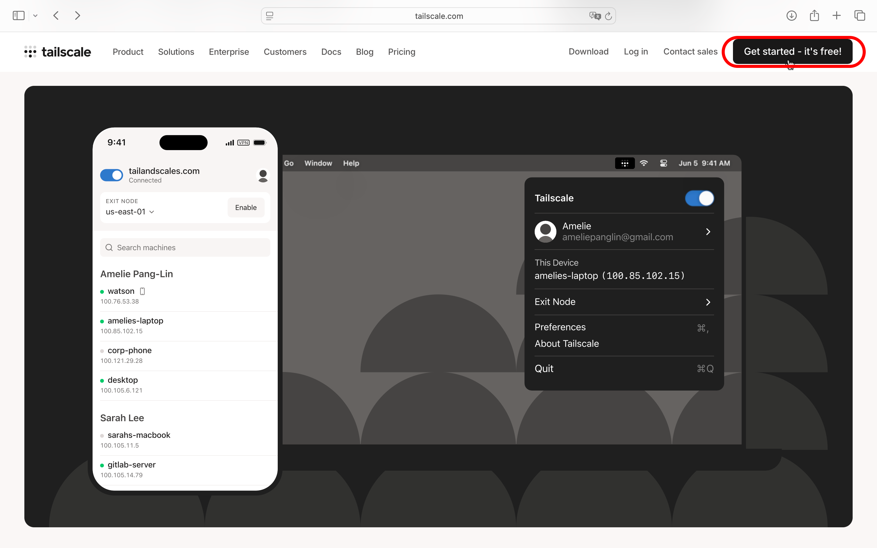Image resolution: width=877 pixels, height=548 pixels.
Task: Click the Tailscale menu bar icon
Action: coord(625,163)
